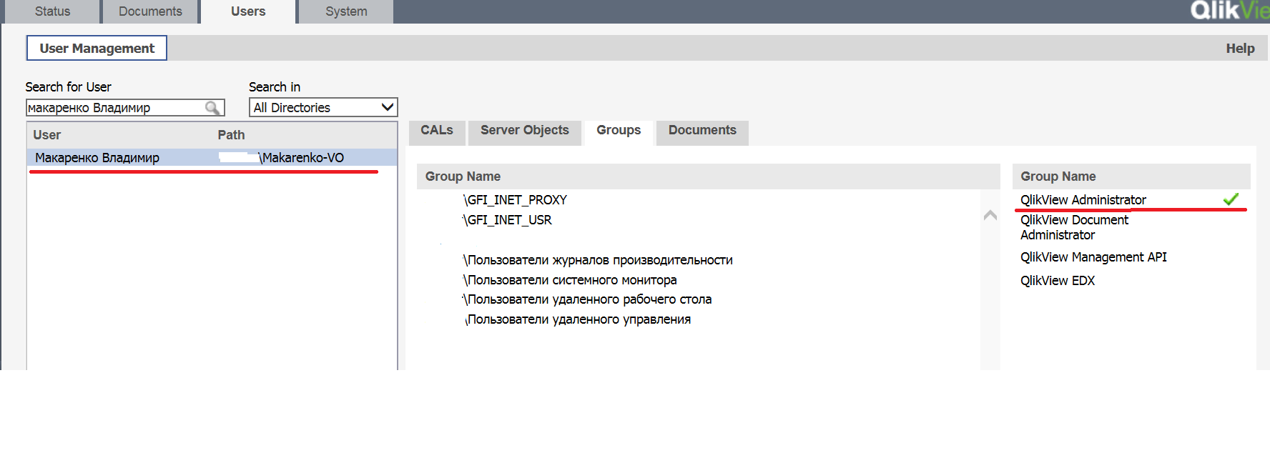Click the Makarenko-VO path cell
Image resolution: width=1270 pixels, height=463 pixels.
[x=282, y=157]
